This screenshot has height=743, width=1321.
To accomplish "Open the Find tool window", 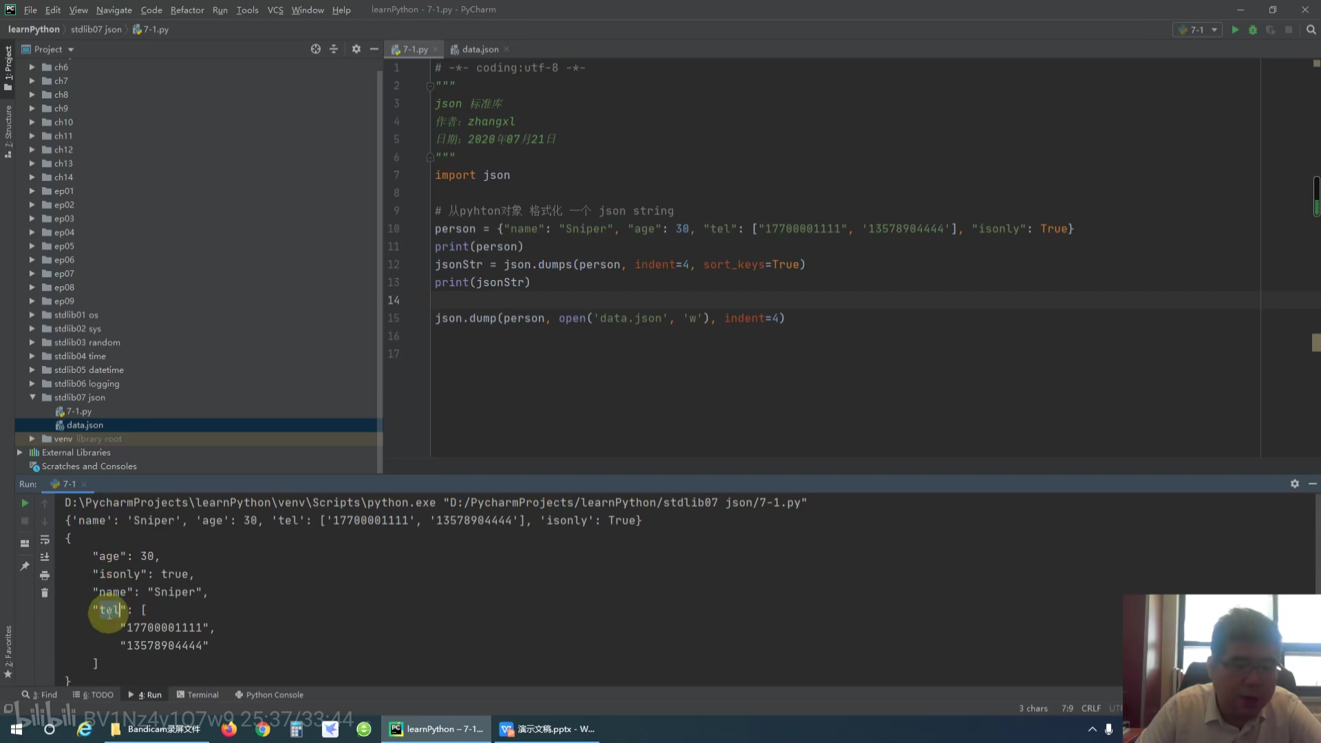I will (40, 695).
